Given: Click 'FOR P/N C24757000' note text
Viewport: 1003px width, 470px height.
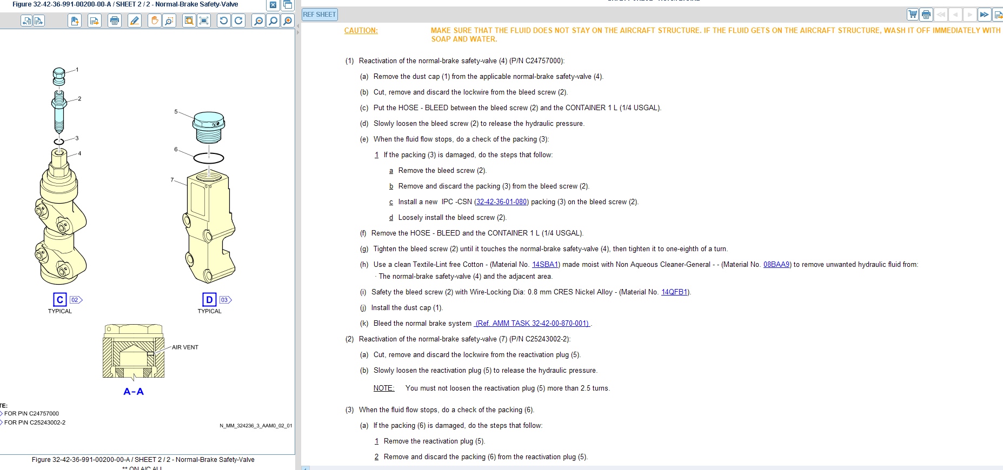Looking at the screenshot, I should [31, 414].
